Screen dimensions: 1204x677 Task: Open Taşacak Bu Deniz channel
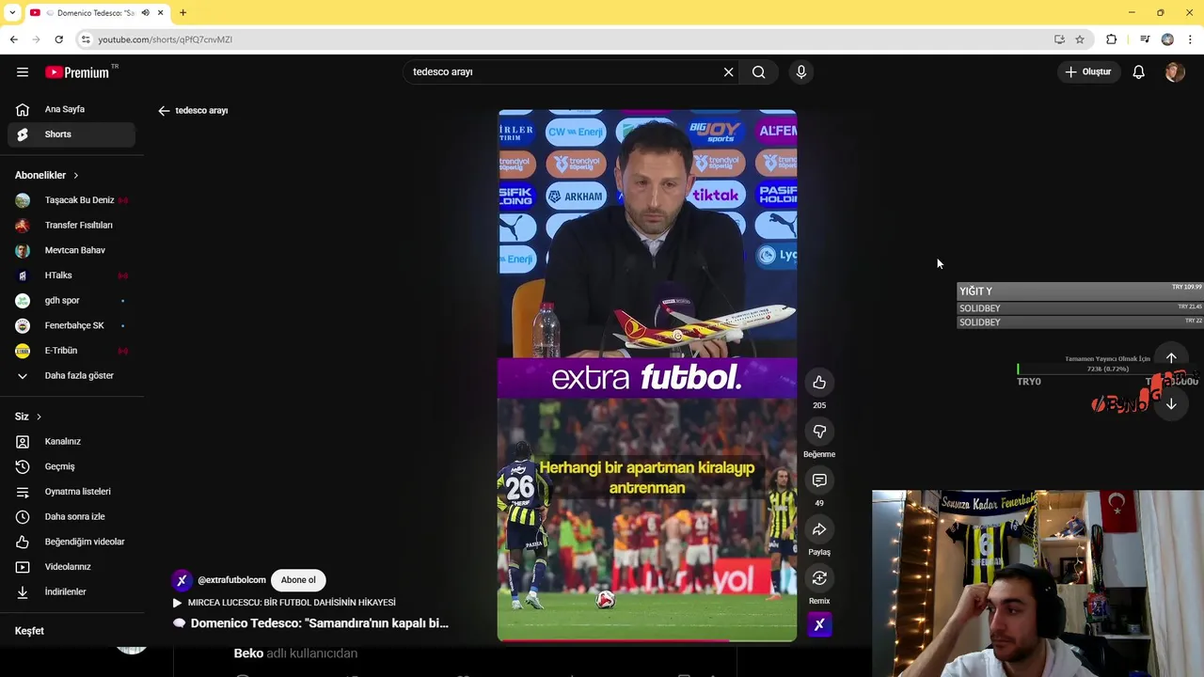(71, 200)
